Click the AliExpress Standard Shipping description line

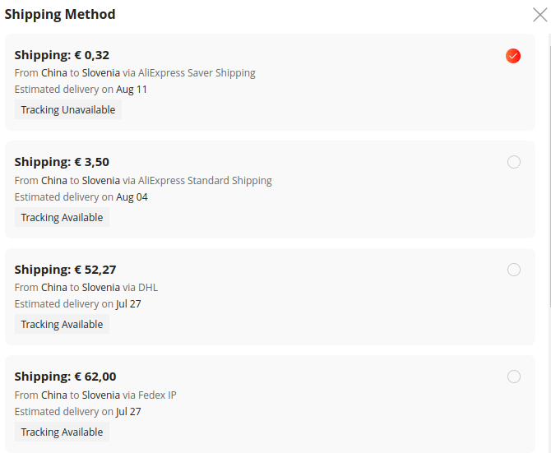(x=143, y=181)
